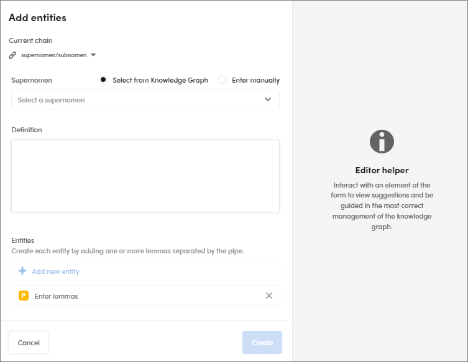468x362 pixels.
Task: Click the plus icon to add an entity
Action: click(22, 271)
